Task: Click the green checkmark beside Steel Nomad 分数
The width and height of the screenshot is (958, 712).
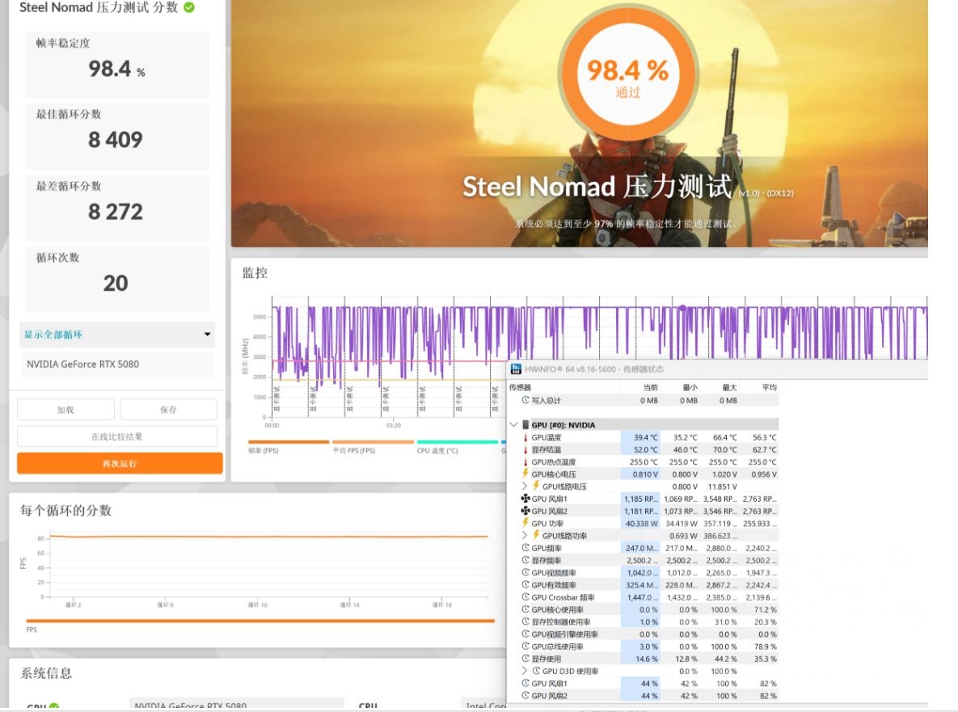Action: (188, 7)
